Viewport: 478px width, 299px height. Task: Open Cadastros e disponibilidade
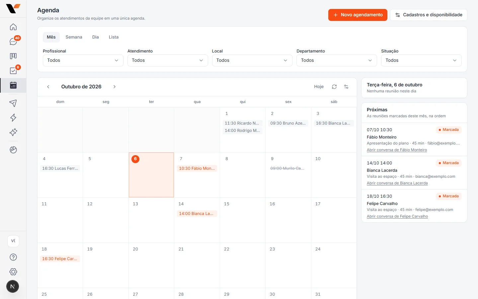[429, 15]
